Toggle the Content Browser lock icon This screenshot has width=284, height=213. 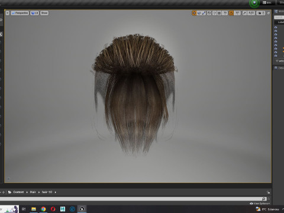click(x=268, y=192)
